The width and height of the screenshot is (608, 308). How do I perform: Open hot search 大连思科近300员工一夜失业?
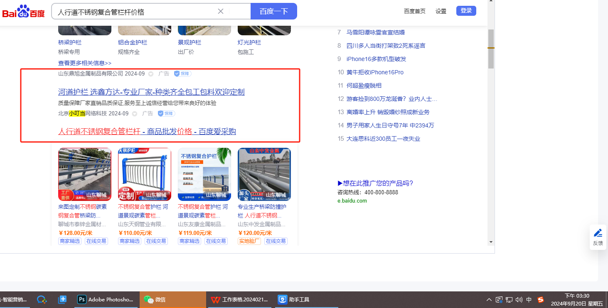tap(384, 139)
